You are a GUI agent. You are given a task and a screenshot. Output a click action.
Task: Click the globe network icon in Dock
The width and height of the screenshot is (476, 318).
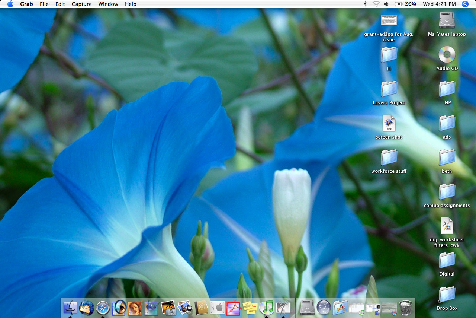pyautogui.click(x=324, y=308)
